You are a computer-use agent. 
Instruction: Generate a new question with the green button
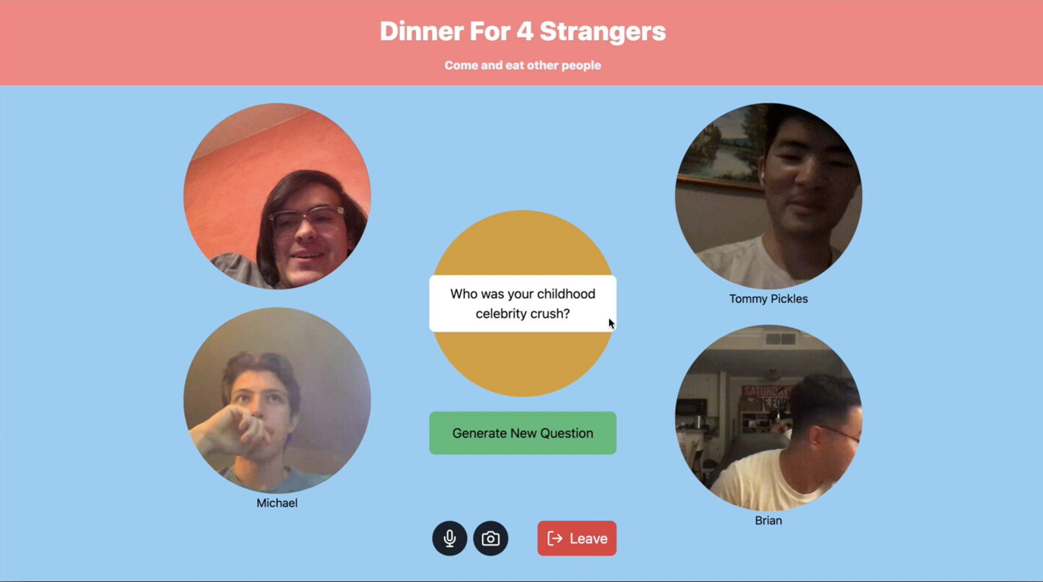pos(523,433)
